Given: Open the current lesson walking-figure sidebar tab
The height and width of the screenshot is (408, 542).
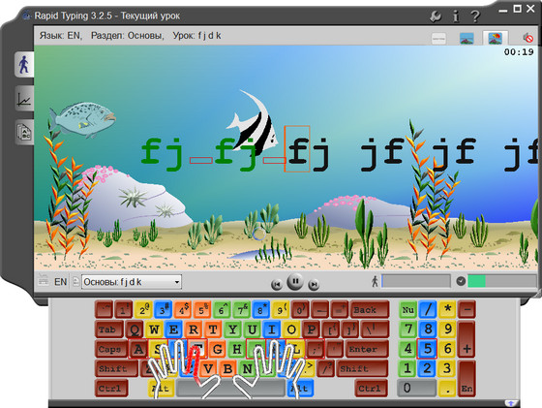Looking at the screenshot, I should coord(24,65).
